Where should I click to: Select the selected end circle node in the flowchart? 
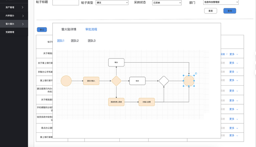pos(189,81)
